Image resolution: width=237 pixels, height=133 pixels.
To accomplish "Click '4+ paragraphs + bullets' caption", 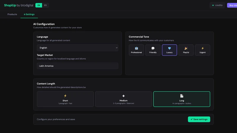I will (x=182, y=103).
